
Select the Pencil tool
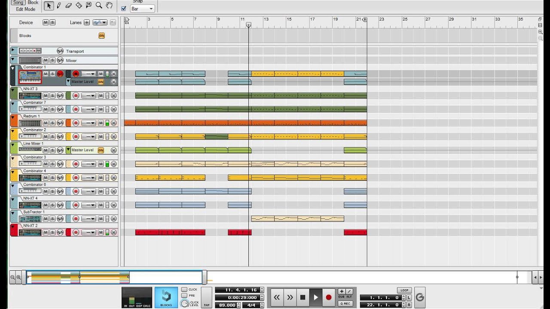(x=59, y=6)
